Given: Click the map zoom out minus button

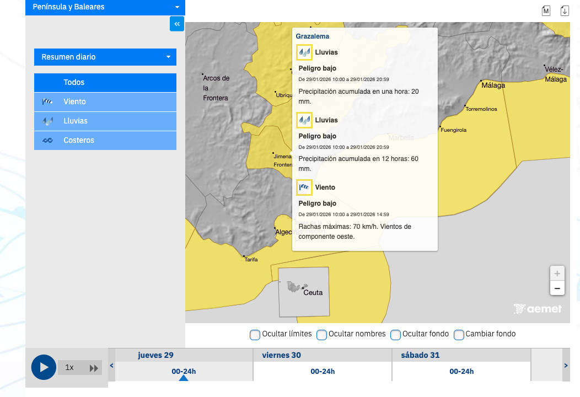Looking at the screenshot, I should (557, 288).
